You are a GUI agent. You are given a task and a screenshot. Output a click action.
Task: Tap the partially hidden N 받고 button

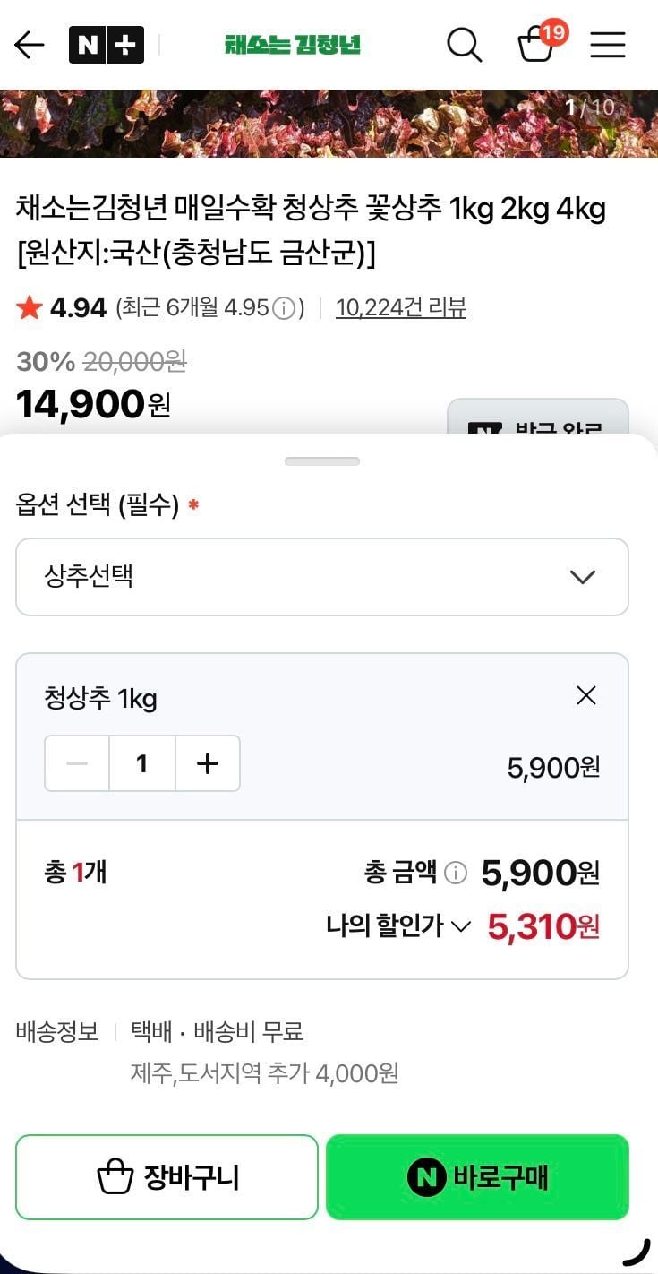537,419
